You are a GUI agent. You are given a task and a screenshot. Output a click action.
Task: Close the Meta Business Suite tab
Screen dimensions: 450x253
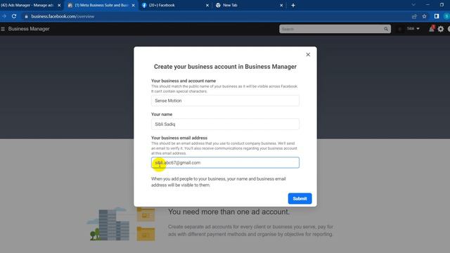(133, 5)
